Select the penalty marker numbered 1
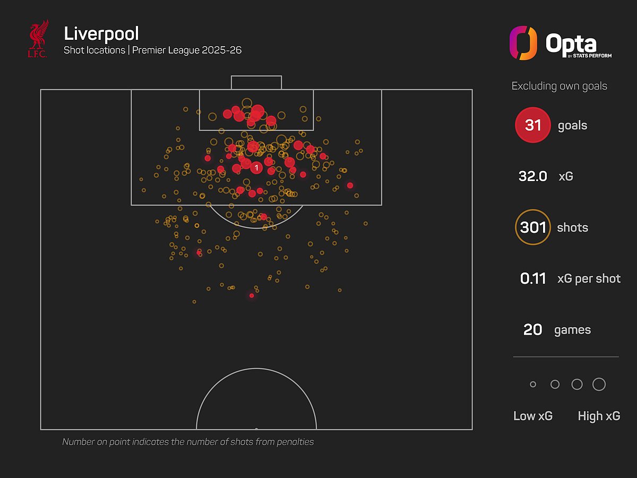637x478 pixels. point(256,168)
